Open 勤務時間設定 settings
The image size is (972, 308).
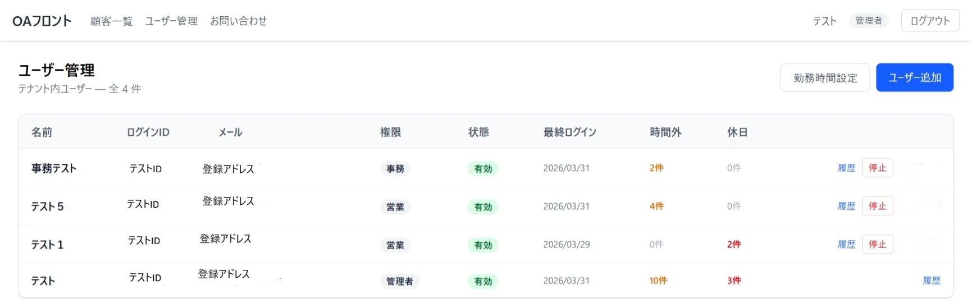[x=825, y=78]
